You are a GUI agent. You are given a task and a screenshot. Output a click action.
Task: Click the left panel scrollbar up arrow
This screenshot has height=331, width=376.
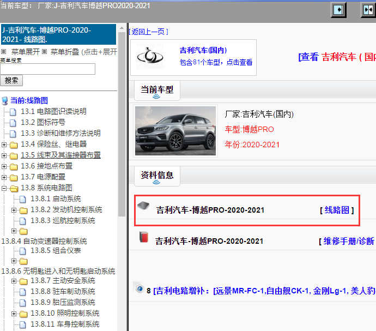[x=122, y=28]
